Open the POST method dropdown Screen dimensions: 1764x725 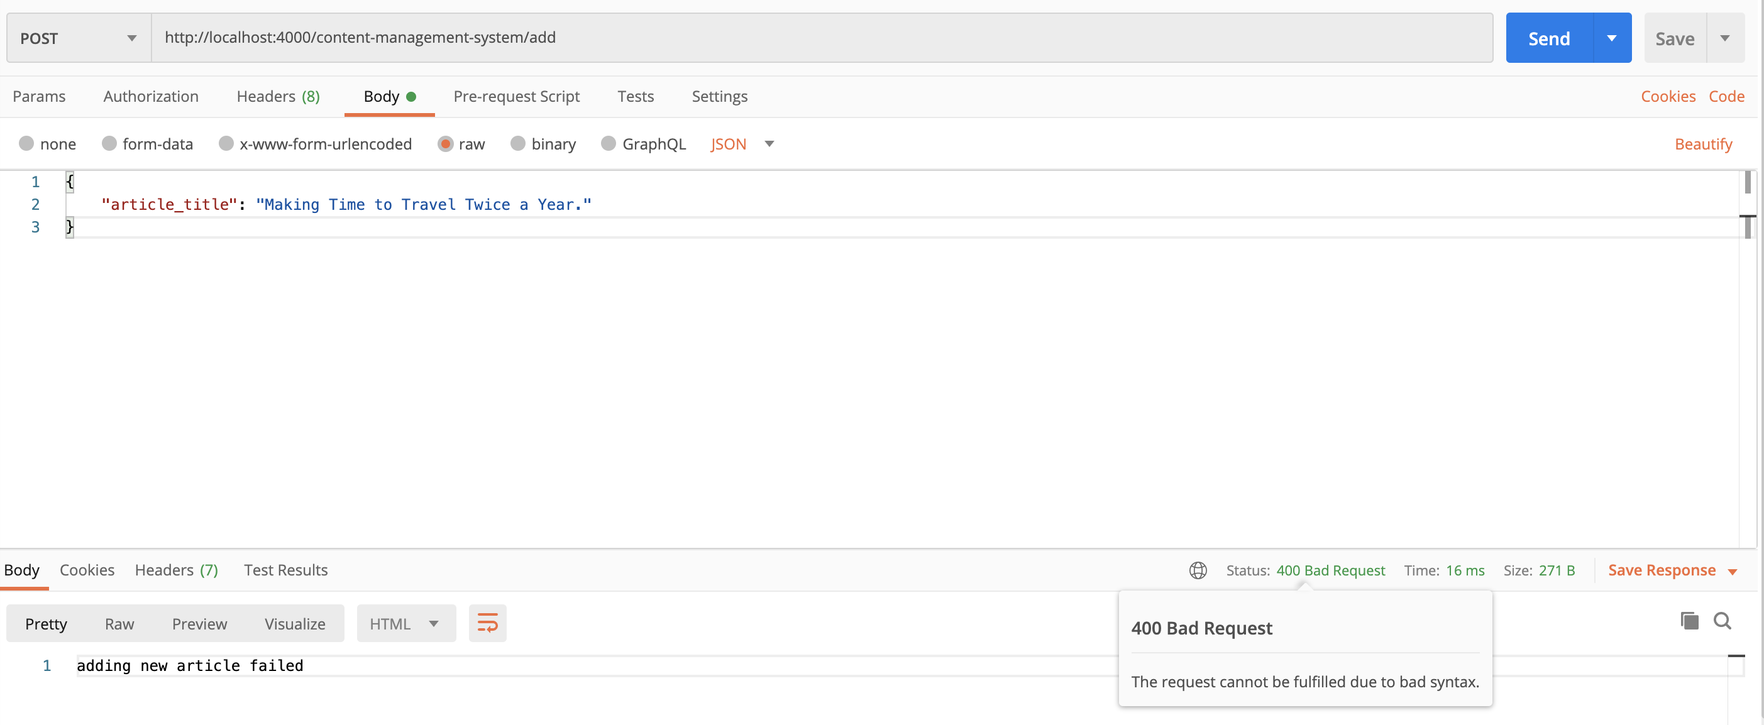click(x=78, y=38)
